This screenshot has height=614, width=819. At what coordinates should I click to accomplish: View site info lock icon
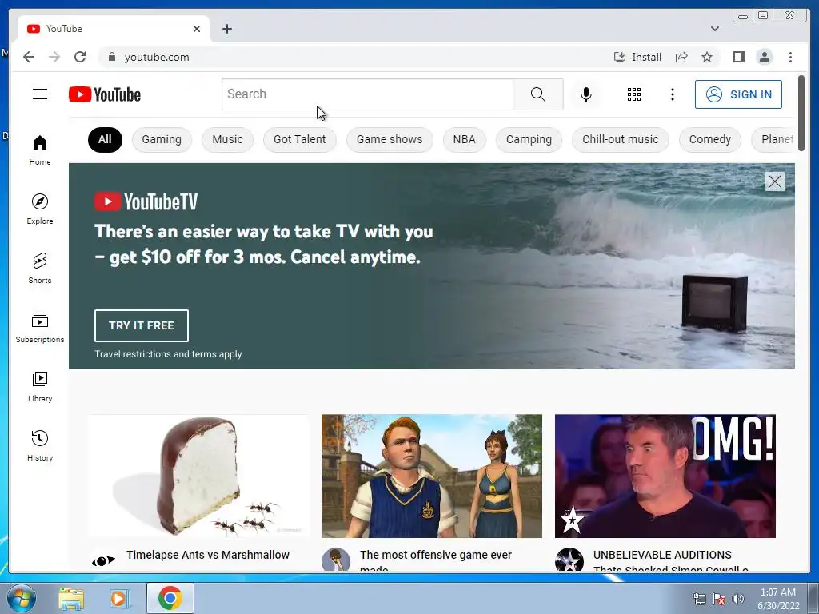click(x=111, y=57)
